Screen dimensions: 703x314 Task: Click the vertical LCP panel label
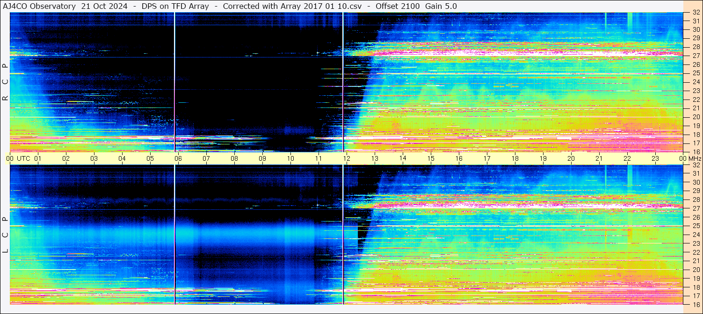[5, 235]
